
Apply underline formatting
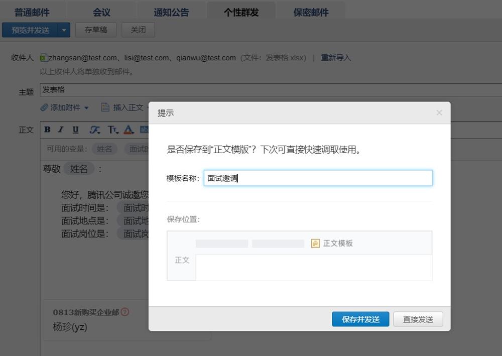(75, 130)
